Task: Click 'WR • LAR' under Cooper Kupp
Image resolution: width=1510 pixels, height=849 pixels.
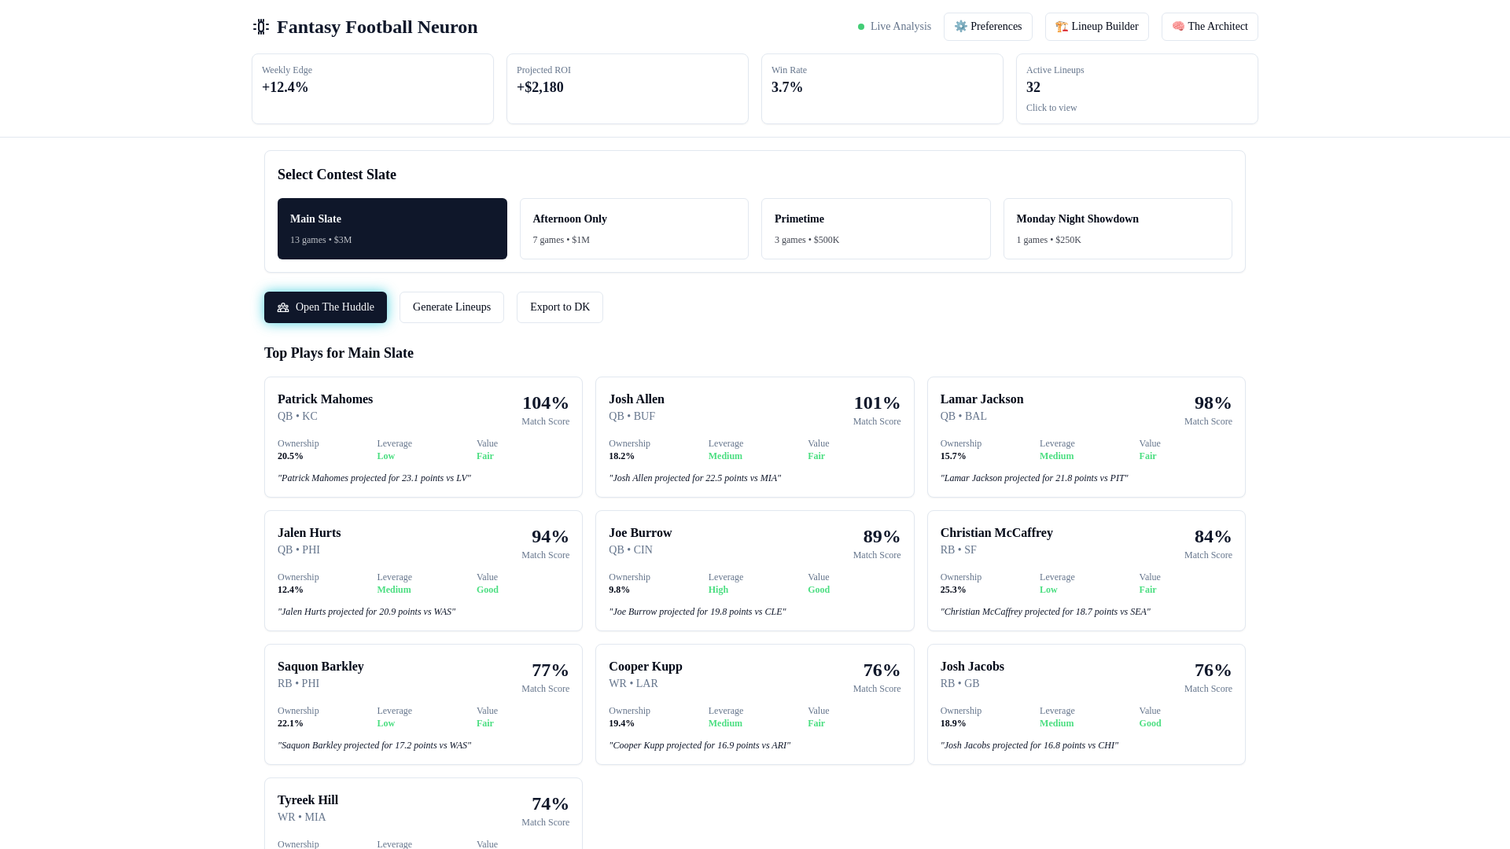Action: click(633, 684)
